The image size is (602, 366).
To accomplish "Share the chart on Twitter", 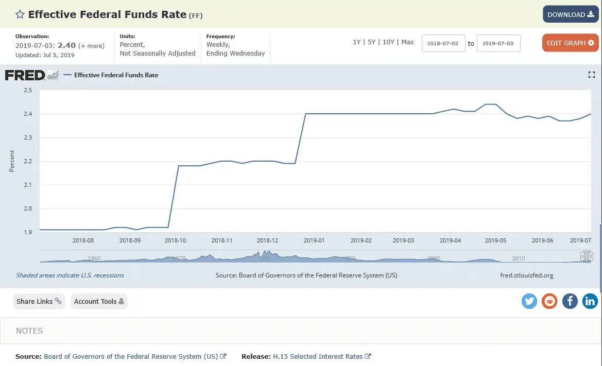I will tap(529, 301).
